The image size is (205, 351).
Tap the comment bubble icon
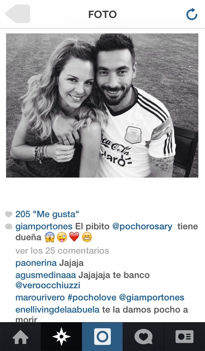tap(9, 227)
